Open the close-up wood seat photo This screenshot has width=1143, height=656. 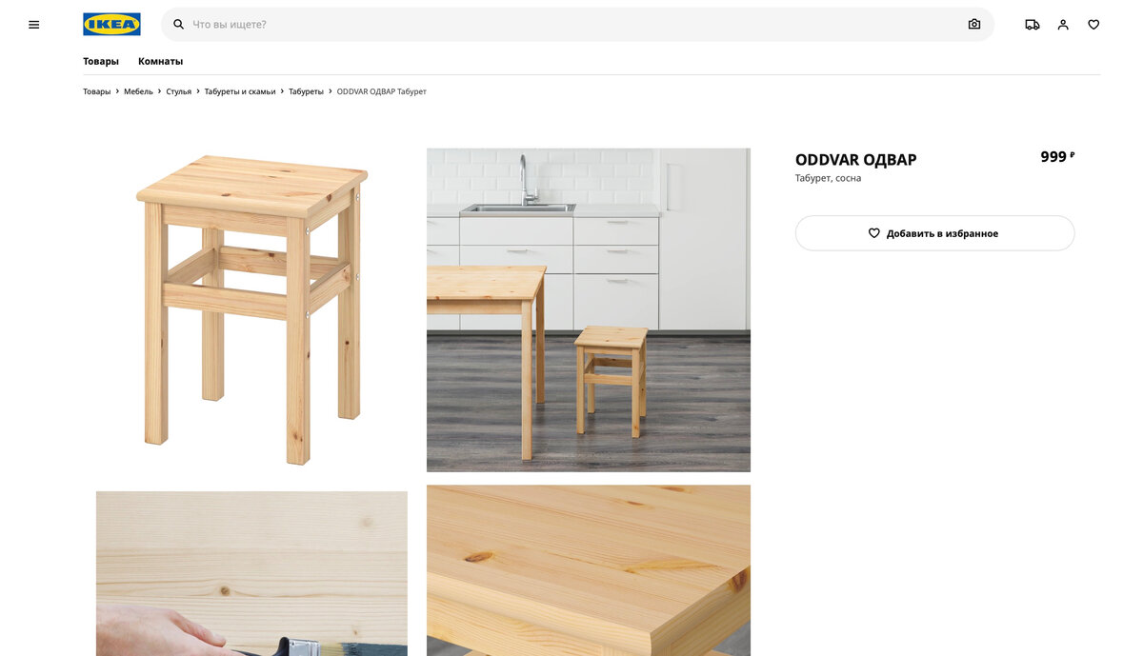589,570
